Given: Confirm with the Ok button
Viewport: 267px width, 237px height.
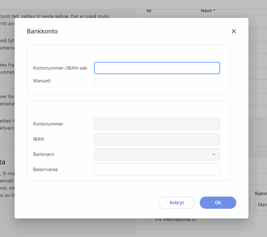Looking at the screenshot, I should click(x=218, y=203).
